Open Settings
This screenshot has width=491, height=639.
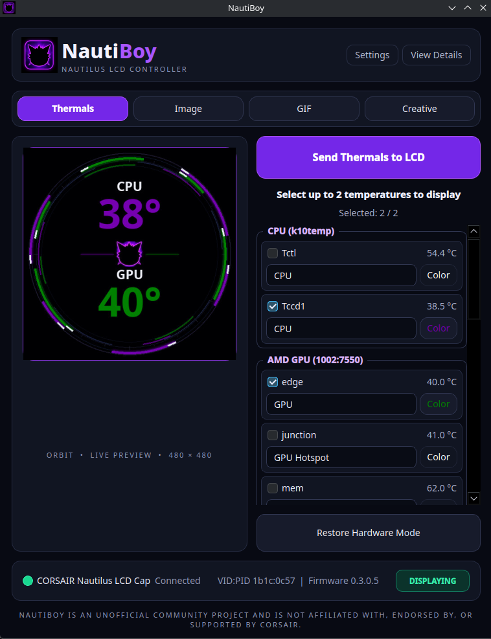(372, 55)
